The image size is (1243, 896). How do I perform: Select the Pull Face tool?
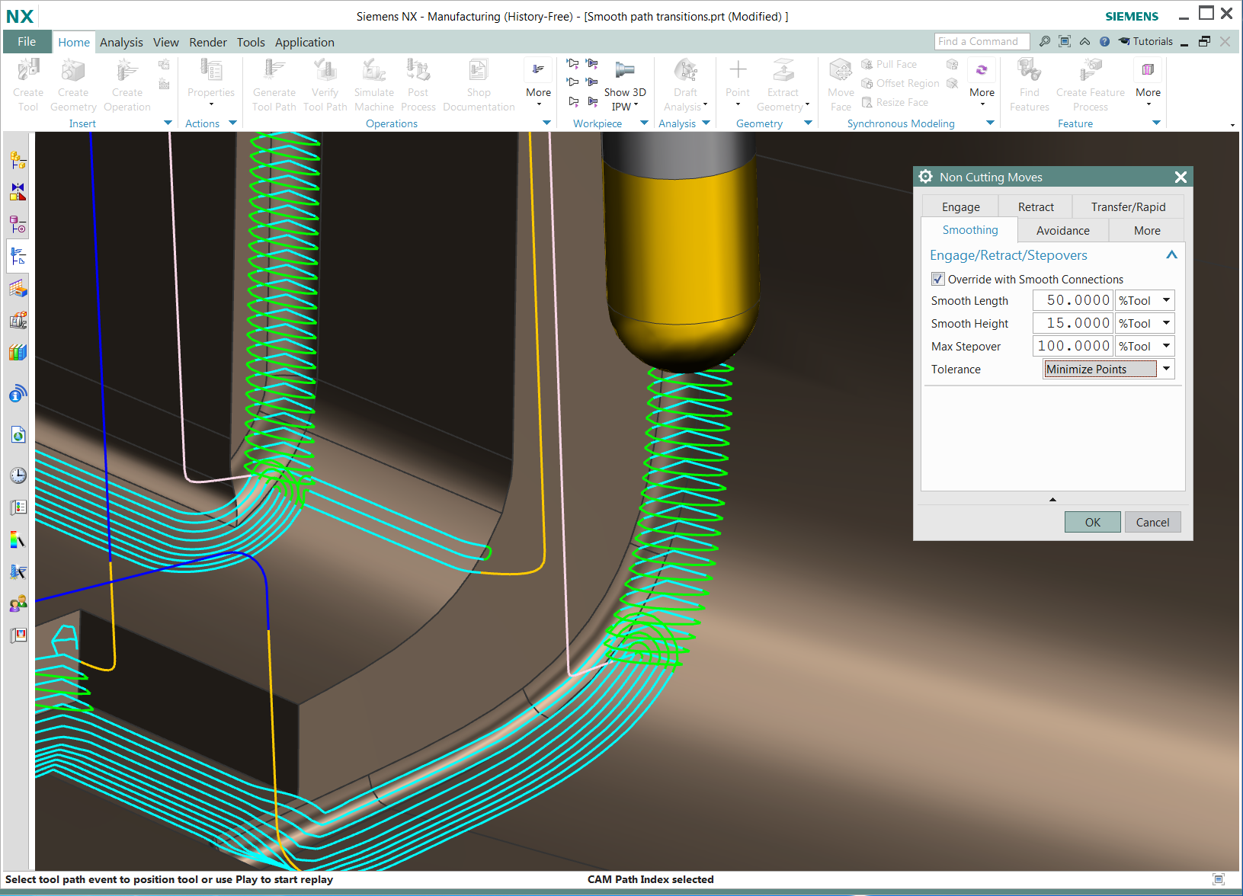(889, 64)
